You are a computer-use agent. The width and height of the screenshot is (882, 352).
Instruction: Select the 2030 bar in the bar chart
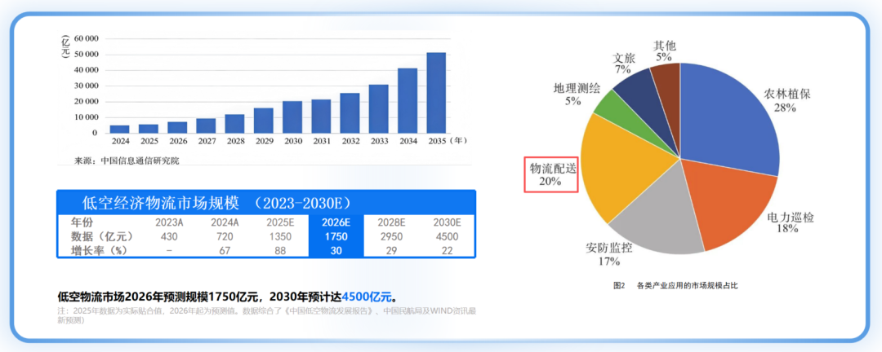292,117
